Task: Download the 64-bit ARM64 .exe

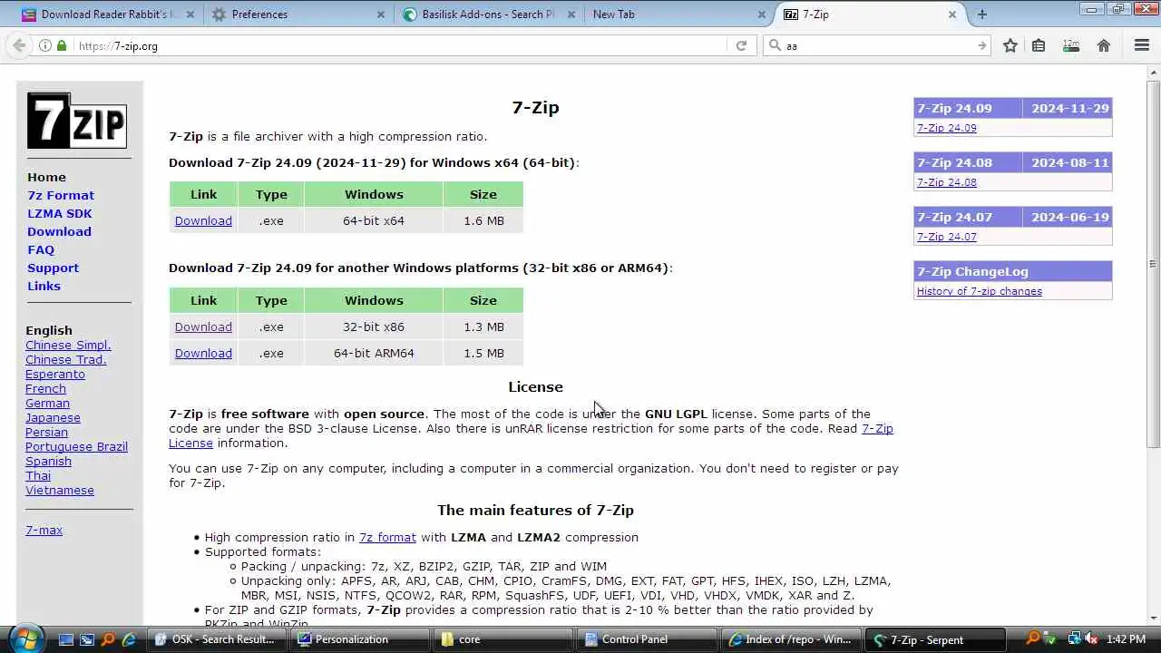Action: tap(203, 353)
